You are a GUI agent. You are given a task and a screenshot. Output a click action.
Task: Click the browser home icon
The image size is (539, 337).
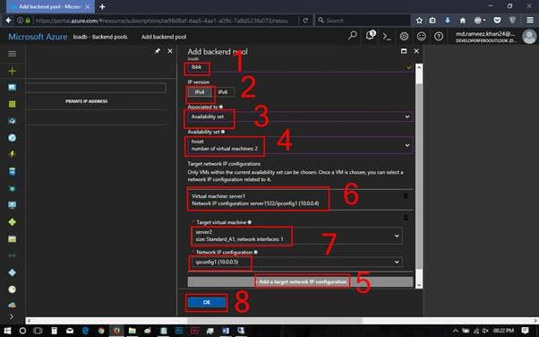point(463,21)
